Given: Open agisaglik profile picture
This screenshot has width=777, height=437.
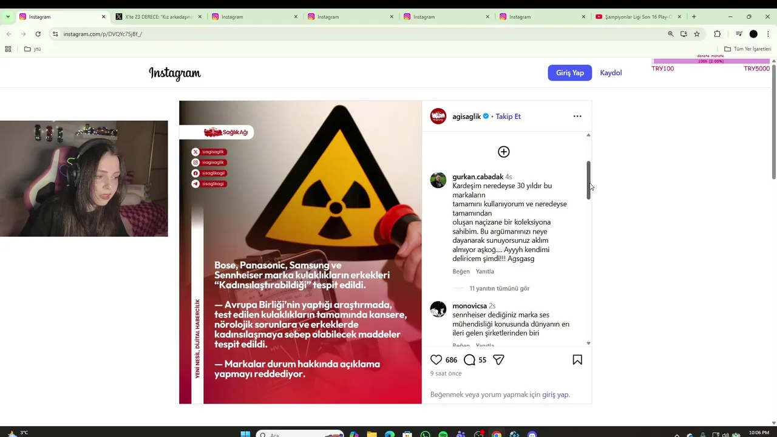Looking at the screenshot, I should [x=438, y=116].
